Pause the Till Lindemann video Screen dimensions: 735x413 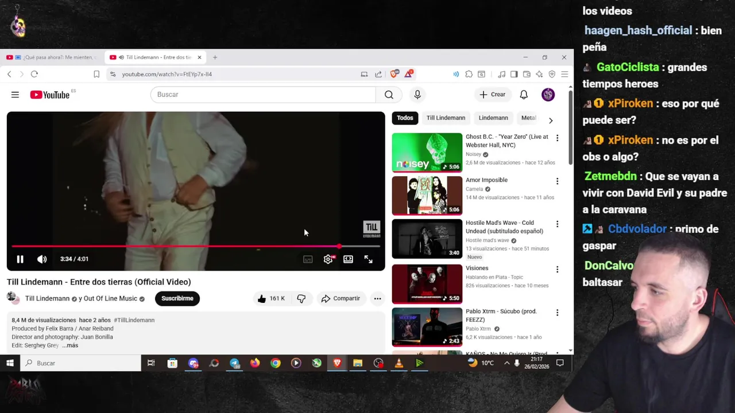[x=20, y=259]
